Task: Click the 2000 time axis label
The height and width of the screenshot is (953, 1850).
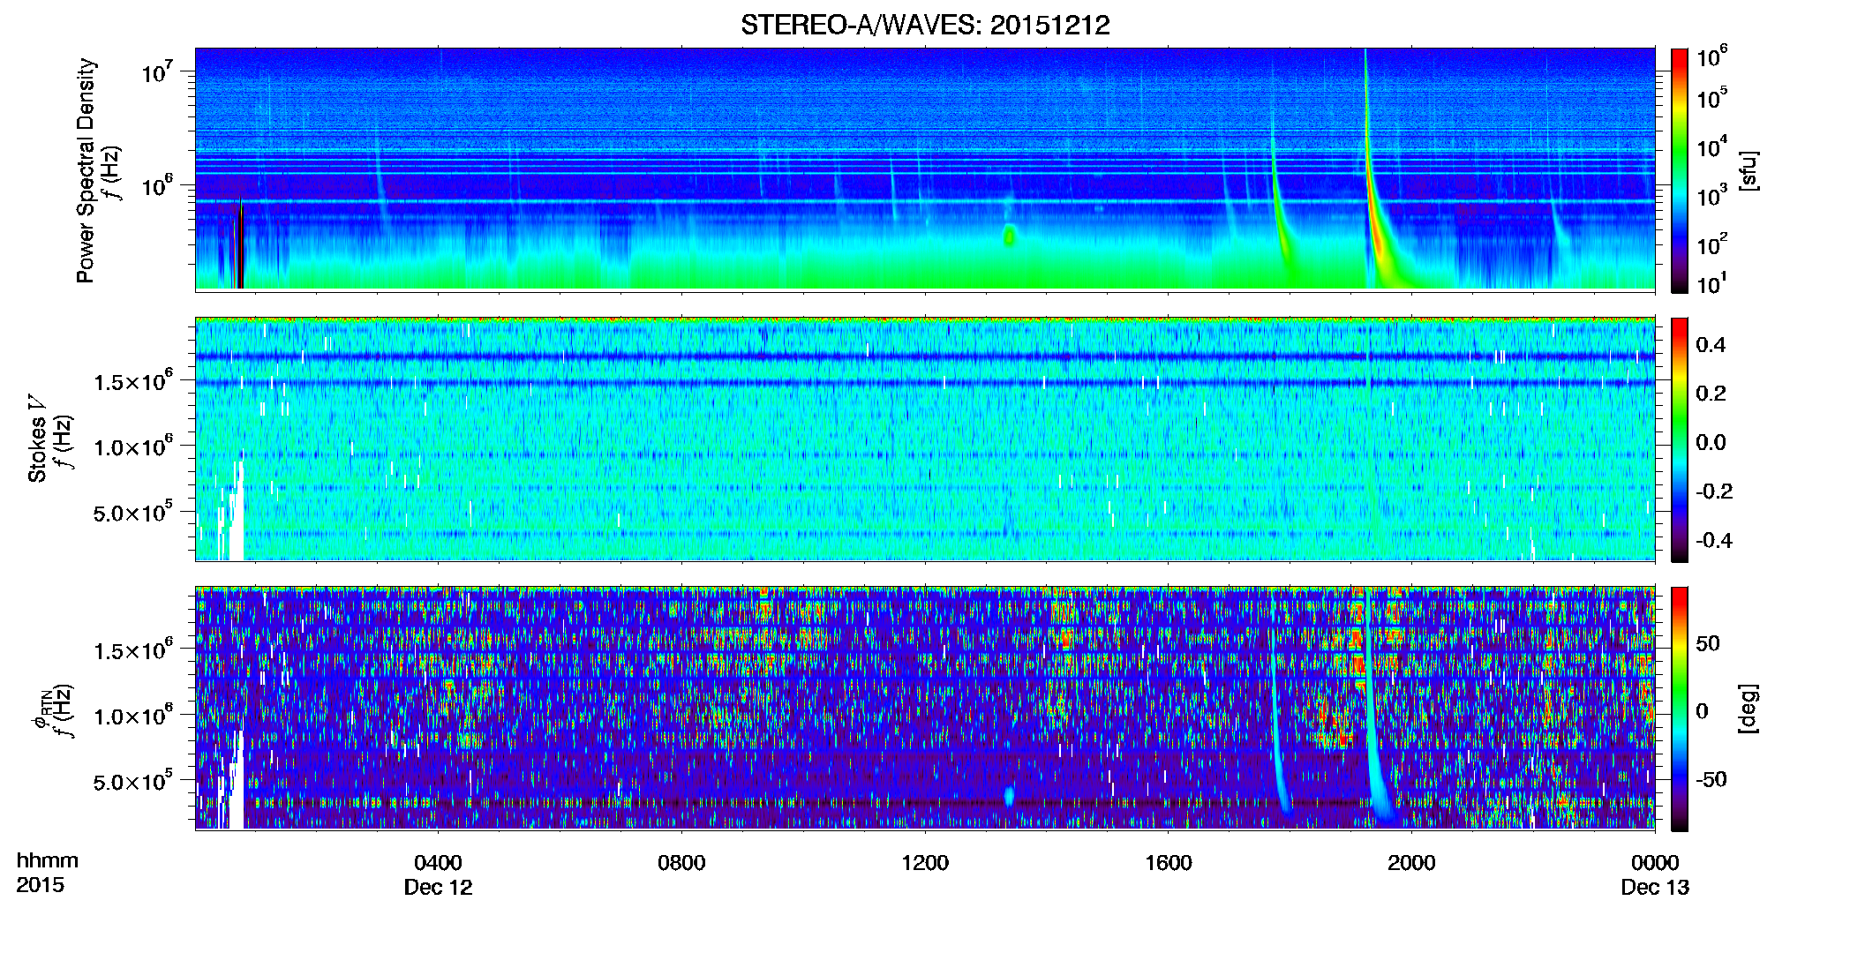Action: [x=1411, y=862]
